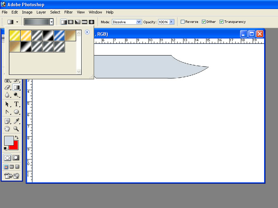Screen dimensions: 278x208
Task: Select the Eraser tool
Action: pos(7,87)
